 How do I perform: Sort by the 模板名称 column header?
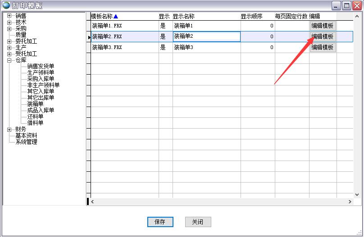click(102, 16)
